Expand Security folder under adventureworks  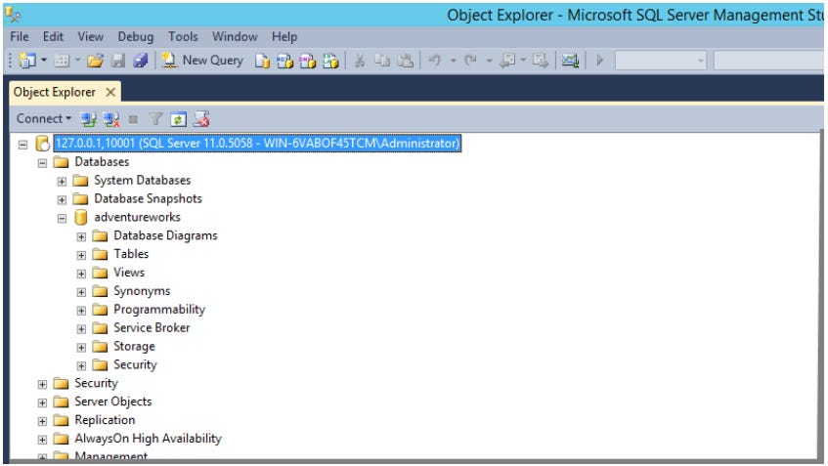[81, 366]
